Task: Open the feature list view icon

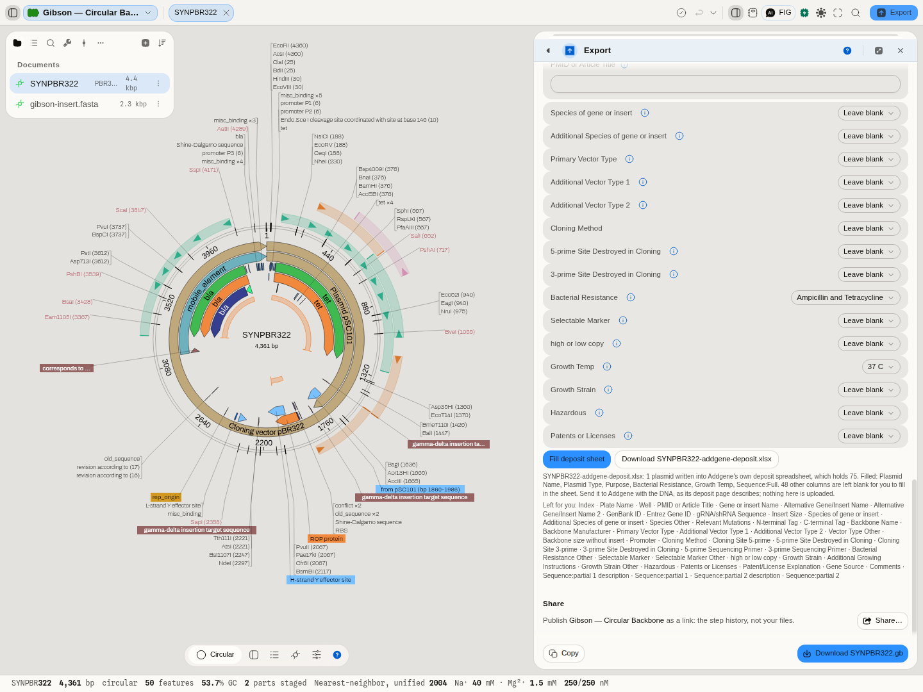Action: [274, 655]
